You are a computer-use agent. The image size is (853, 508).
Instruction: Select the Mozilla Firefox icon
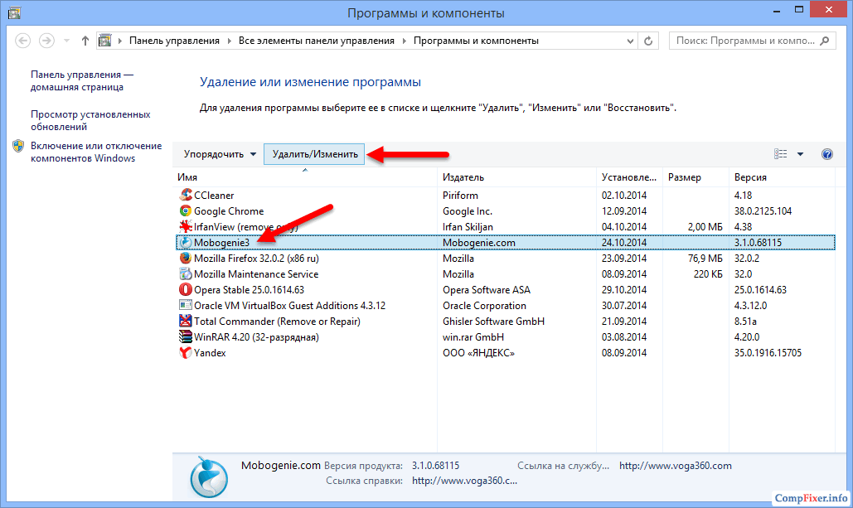186,259
